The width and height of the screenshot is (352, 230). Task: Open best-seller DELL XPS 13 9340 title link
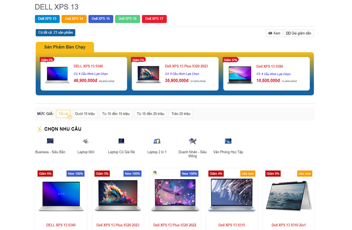pyautogui.click(x=88, y=66)
